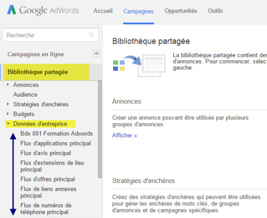The width and height of the screenshot is (267, 218).
Task: Click the sidebar vertical scrollbar
Action: 100,130
